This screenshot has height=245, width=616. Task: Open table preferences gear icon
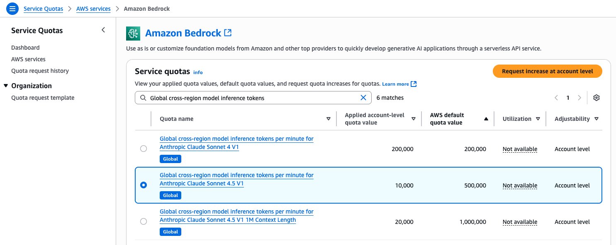point(597,98)
